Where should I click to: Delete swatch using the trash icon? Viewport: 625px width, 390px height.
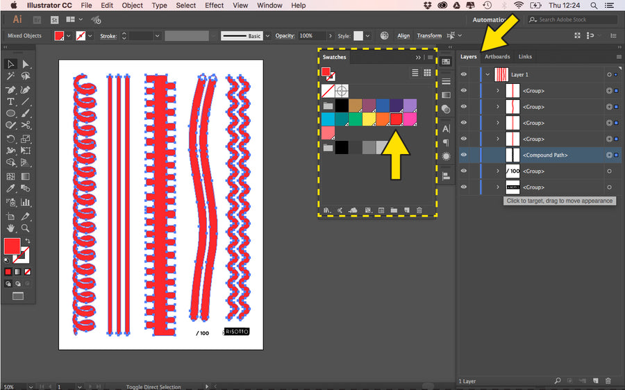point(419,210)
